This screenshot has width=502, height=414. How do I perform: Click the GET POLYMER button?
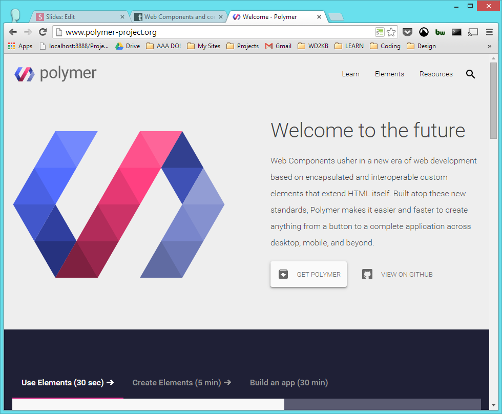pos(308,275)
